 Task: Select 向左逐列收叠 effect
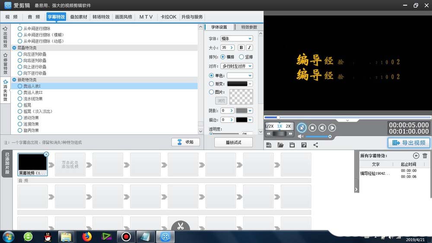20,54
